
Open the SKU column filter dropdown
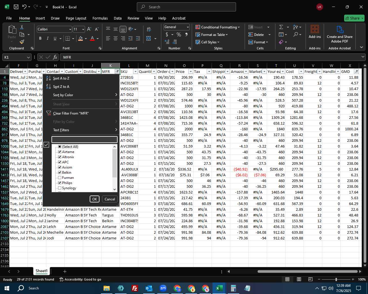tap(135, 71)
